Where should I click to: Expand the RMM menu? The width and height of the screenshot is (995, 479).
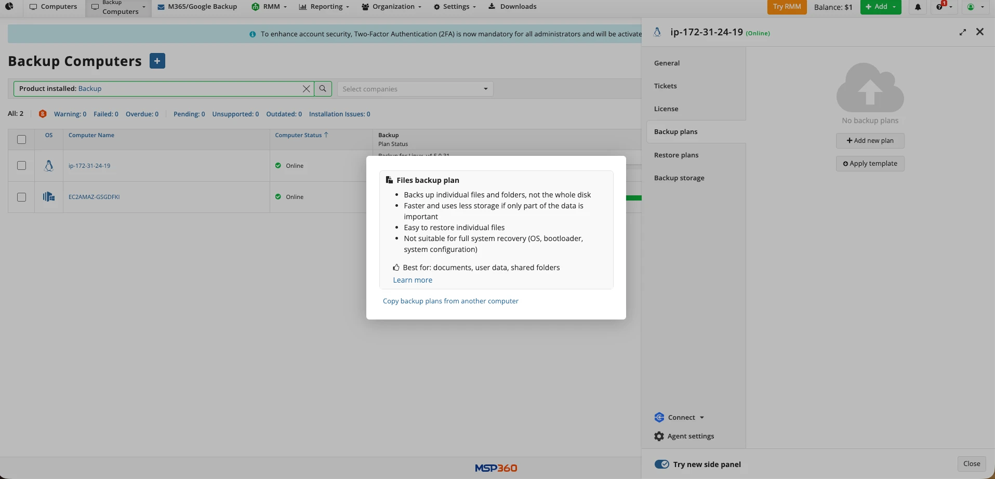coord(269,7)
